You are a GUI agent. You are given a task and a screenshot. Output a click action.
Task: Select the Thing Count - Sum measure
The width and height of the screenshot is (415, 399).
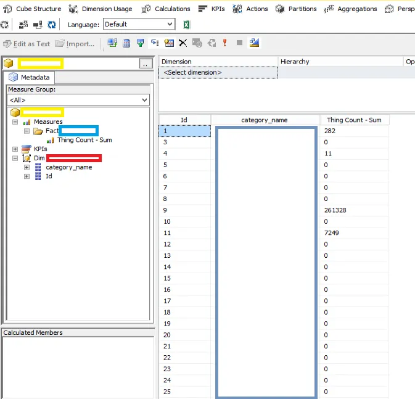pyautogui.click(x=84, y=140)
